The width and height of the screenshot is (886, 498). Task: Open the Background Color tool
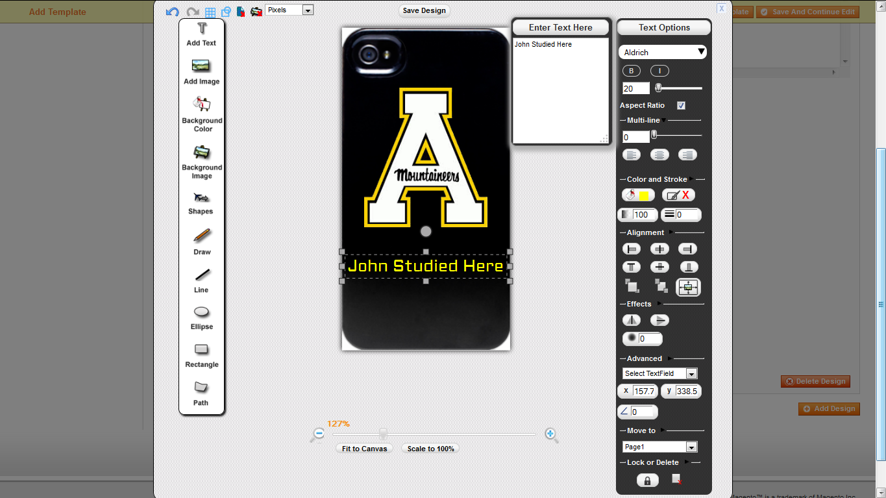(x=202, y=115)
